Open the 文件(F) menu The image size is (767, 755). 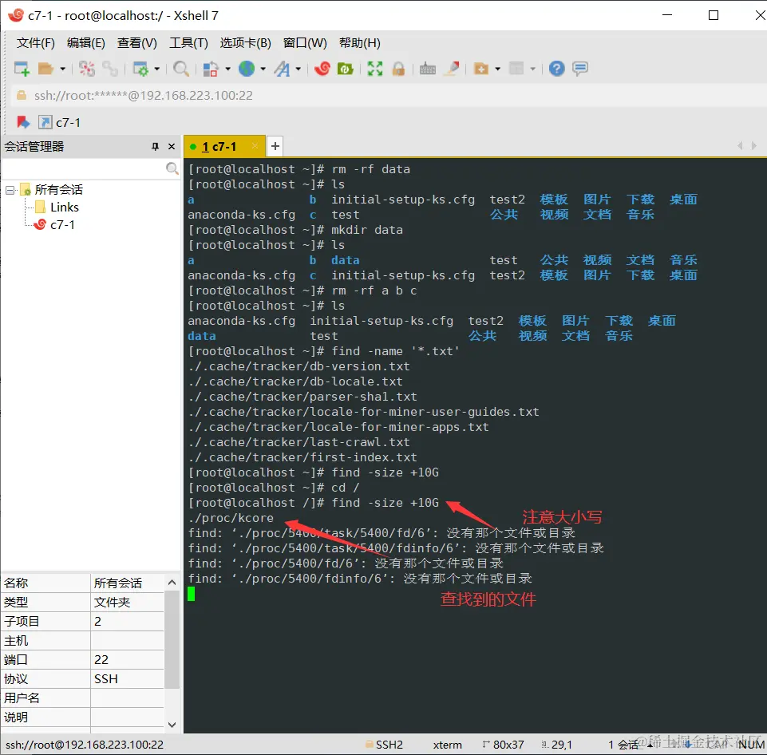click(35, 43)
